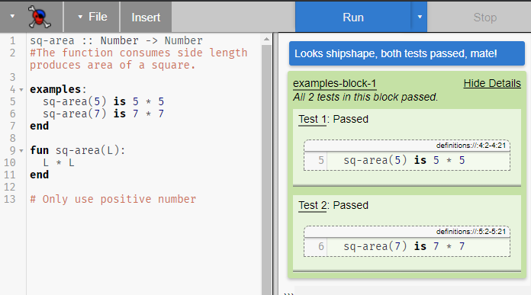Click the Test 1 link
Screen dimensions: 531x295
point(312,120)
